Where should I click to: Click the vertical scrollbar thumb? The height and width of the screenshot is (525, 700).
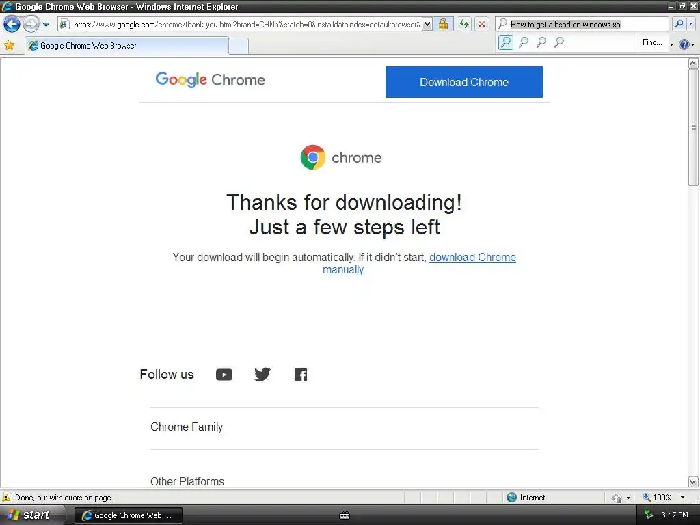(x=693, y=127)
